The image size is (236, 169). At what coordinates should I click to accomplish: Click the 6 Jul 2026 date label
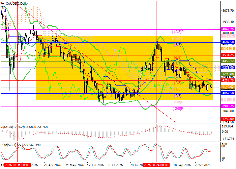116,165
